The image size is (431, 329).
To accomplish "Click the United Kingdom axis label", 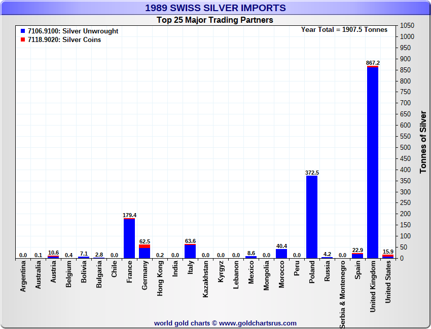I will (373, 286).
